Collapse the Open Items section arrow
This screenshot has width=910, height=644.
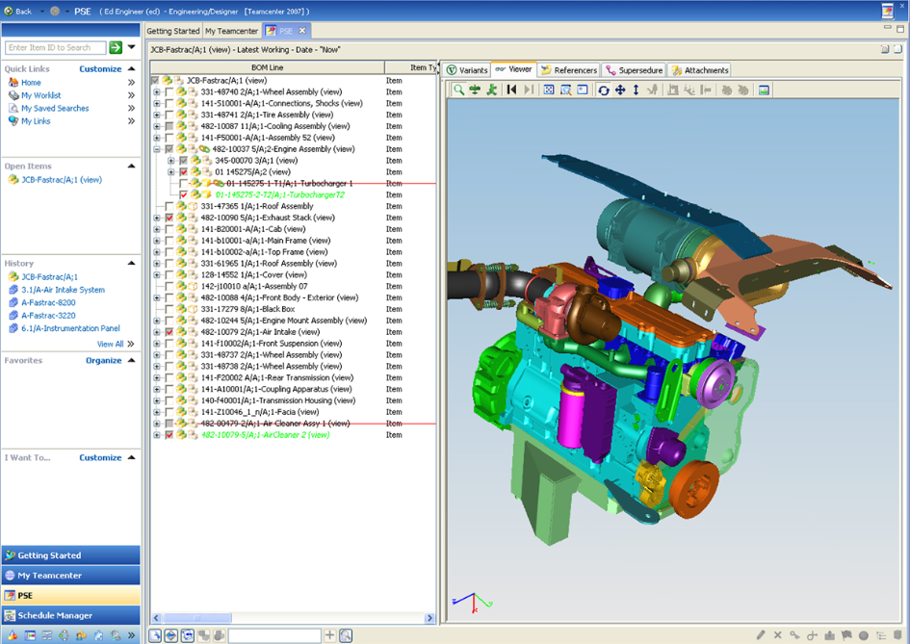tap(132, 166)
